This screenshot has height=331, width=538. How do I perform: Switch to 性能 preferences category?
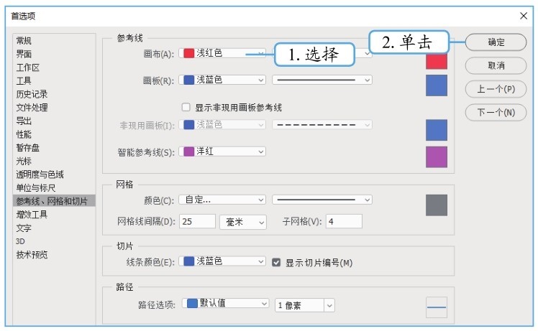tap(24, 134)
